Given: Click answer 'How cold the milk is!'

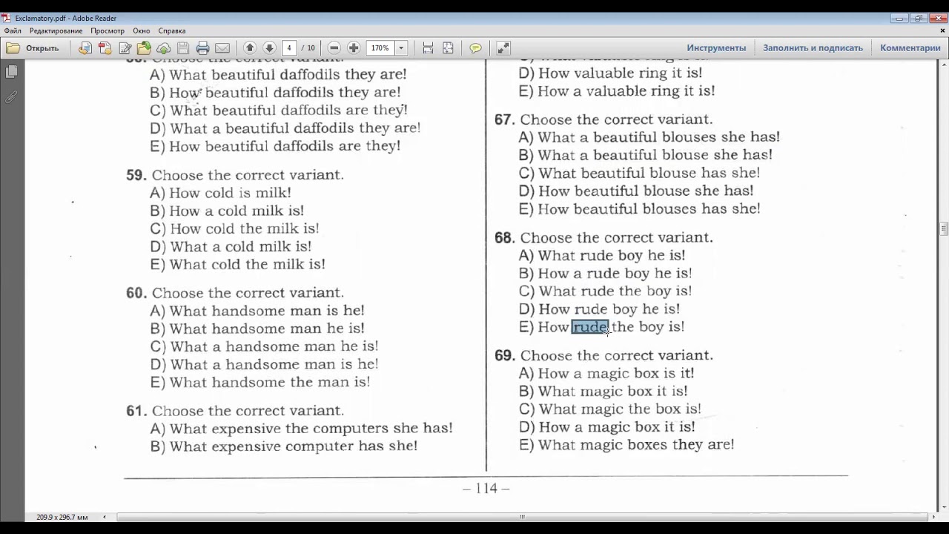Looking at the screenshot, I should (x=234, y=228).
